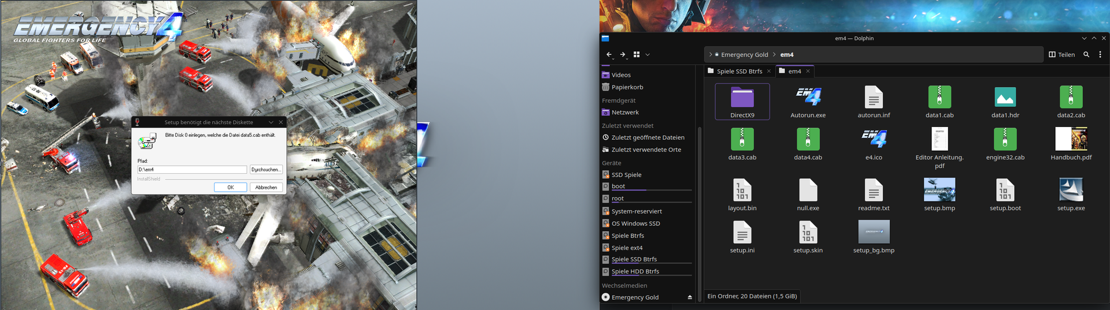Open the view mode dropdown arrow

(647, 54)
